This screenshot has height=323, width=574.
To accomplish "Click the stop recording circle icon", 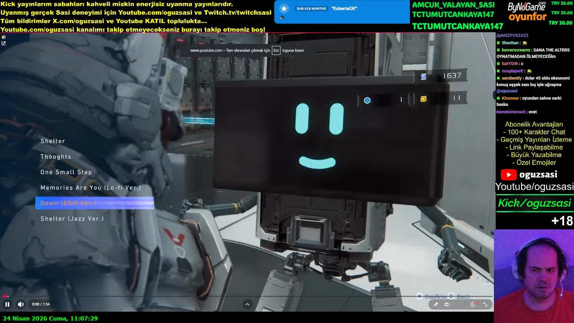I will pos(447,304).
